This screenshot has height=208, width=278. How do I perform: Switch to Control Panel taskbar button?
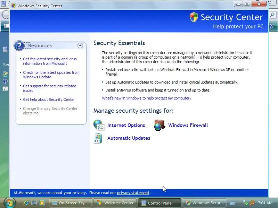coord(160,203)
